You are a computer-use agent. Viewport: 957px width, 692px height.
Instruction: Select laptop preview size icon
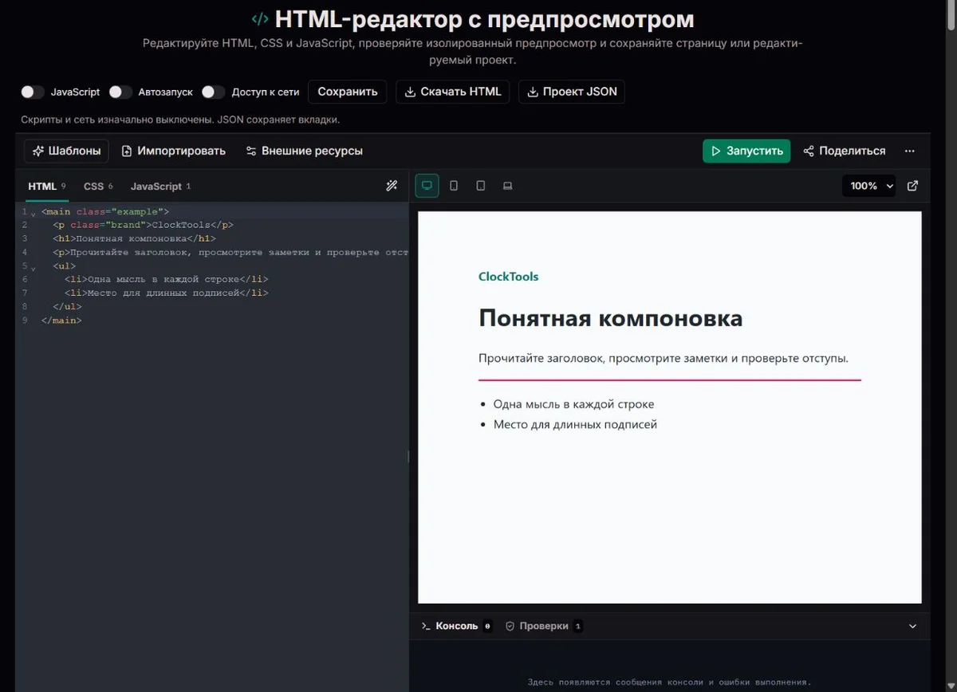pyautogui.click(x=507, y=186)
